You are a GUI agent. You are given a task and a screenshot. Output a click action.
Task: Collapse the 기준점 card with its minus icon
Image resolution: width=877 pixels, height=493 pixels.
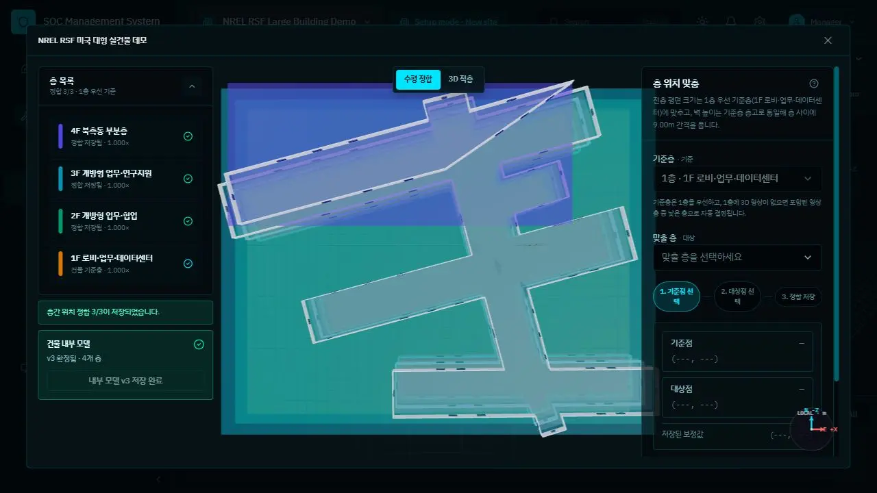pyautogui.click(x=802, y=344)
